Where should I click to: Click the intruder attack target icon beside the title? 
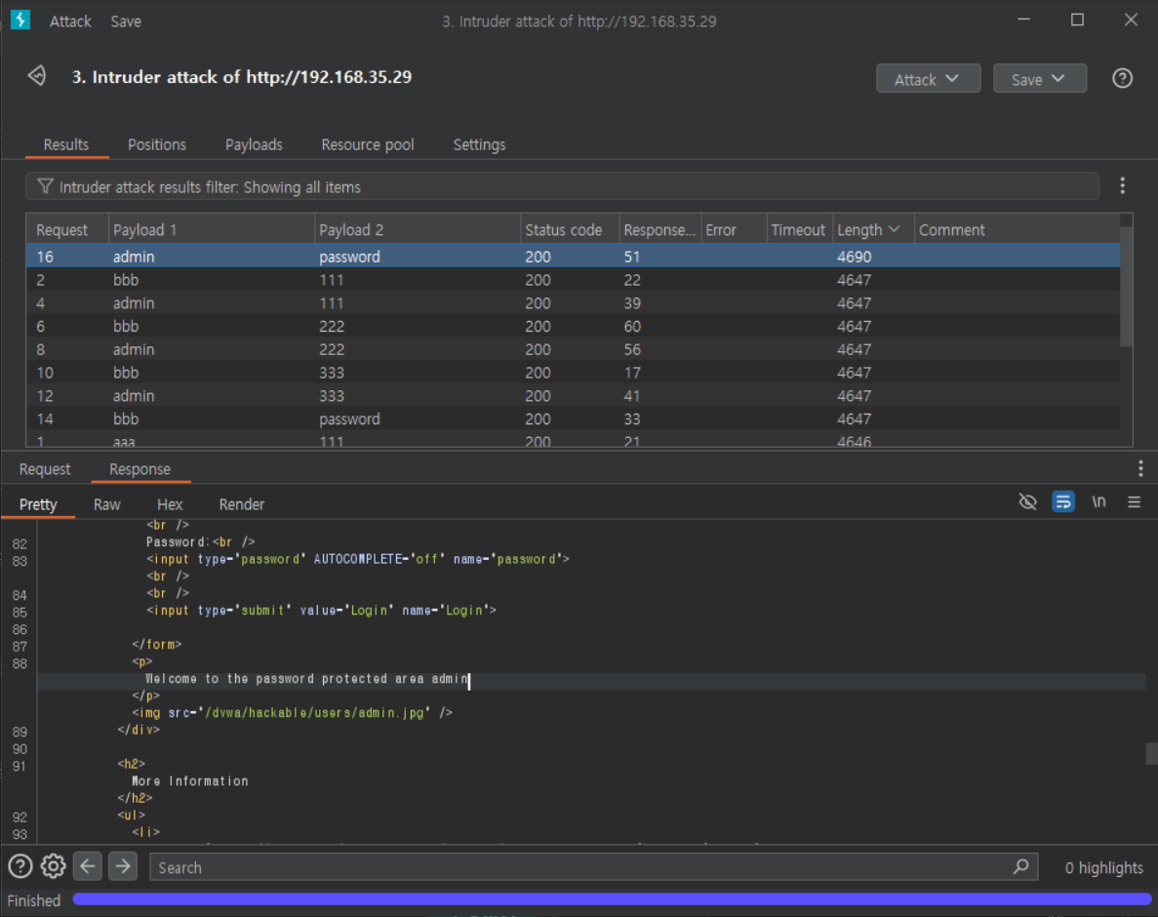[37, 76]
